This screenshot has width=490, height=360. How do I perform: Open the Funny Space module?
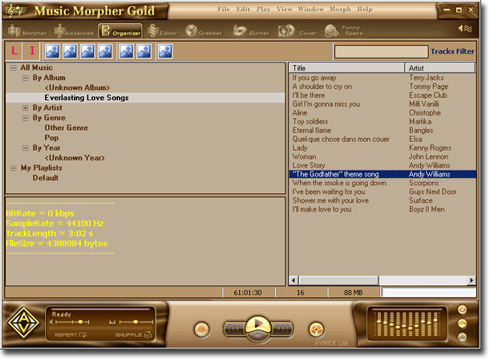coord(343,32)
